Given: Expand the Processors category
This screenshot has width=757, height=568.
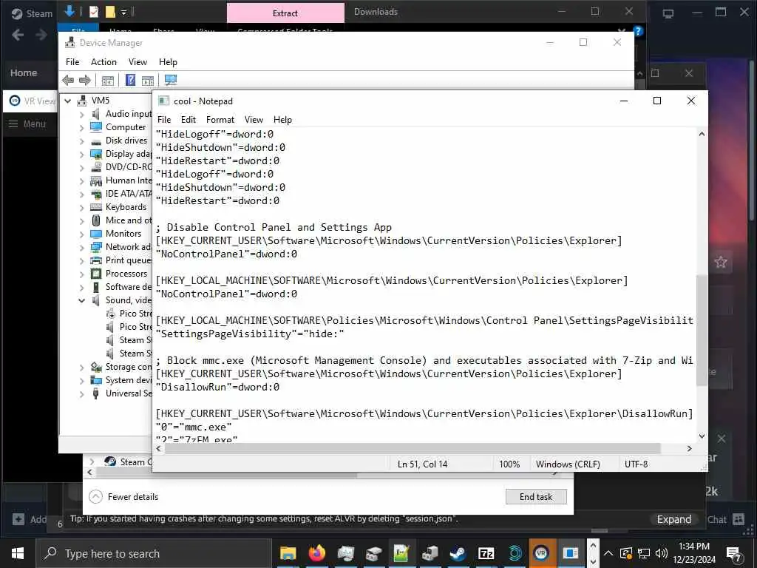Looking at the screenshot, I should click(x=81, y=274).
